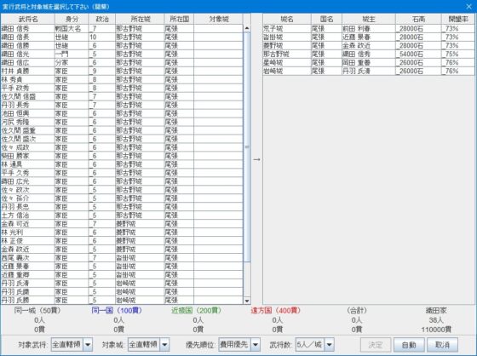477x356 pixels.
Task: Sort by the 所在国 column header
Action: click(179, 19)
